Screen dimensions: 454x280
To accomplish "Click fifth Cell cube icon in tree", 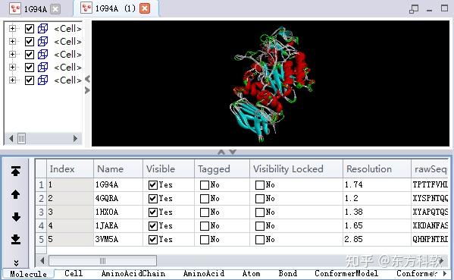I will (43, 80).
